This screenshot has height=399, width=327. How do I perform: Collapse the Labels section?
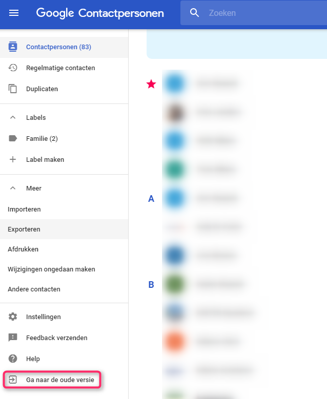click(13, 117)
